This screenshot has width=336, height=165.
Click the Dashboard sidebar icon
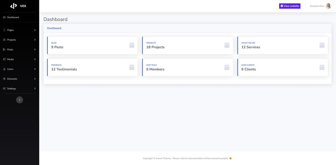4,17
